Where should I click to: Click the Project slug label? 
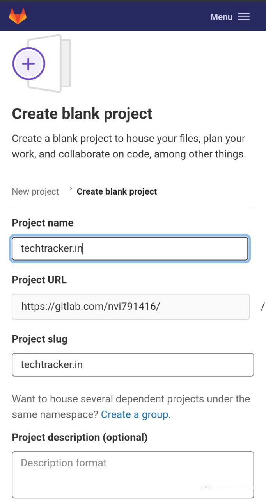pos(39,339)
